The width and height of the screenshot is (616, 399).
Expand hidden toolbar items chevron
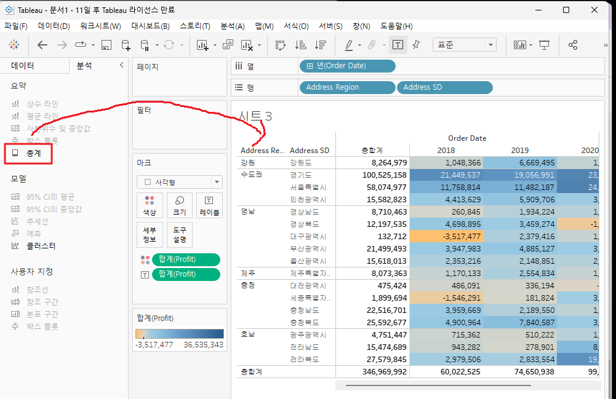606,45
